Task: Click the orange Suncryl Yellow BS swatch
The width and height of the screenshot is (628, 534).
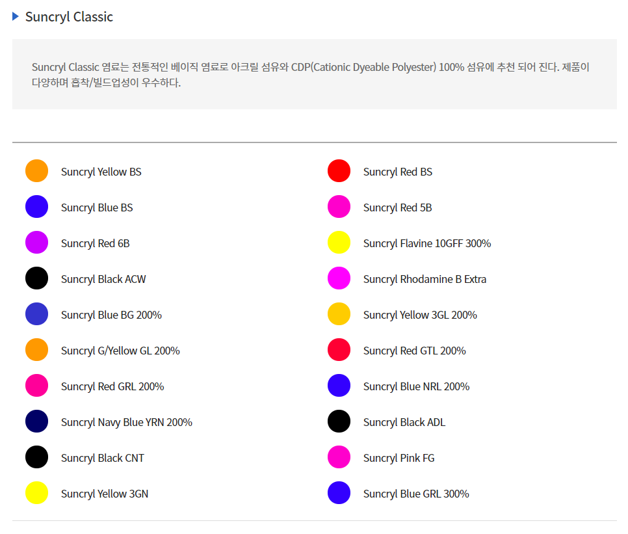Action: [x=36, y=171]
